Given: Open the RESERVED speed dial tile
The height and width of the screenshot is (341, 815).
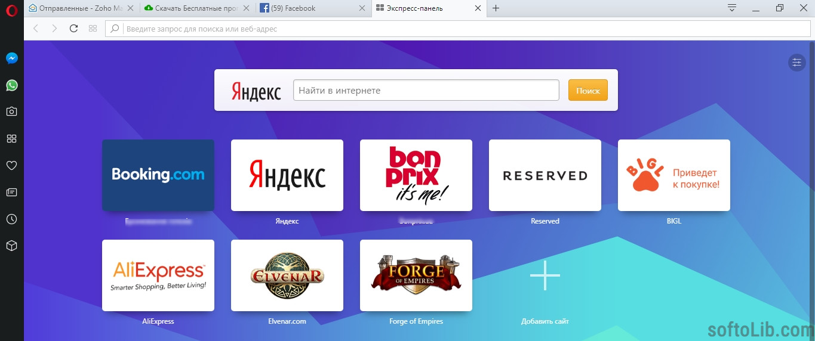Looking at the screenshot, I should pyautogui.click(x=545, y=175).
